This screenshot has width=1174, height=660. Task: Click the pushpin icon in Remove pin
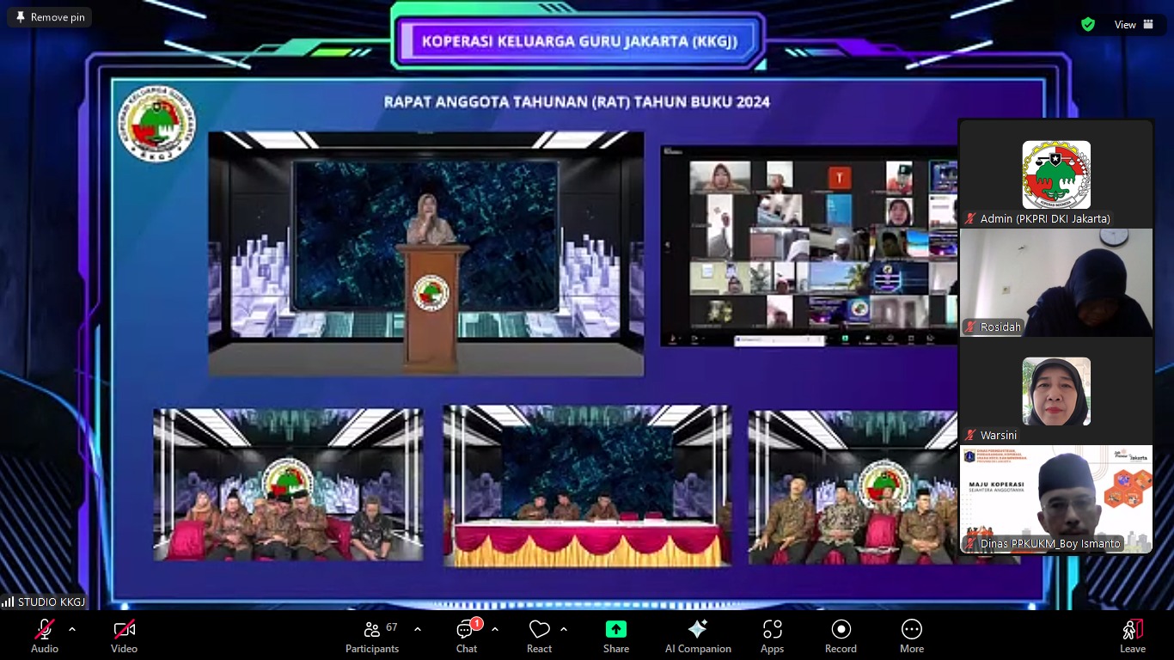[21, 17]
